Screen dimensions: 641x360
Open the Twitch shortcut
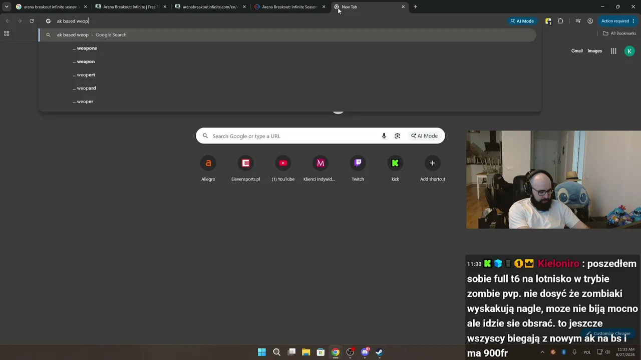[358, 168]
